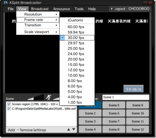Viewport: 156px width, 138px height.
Task: Switch to Scene 10
Action: coord(137,113)
